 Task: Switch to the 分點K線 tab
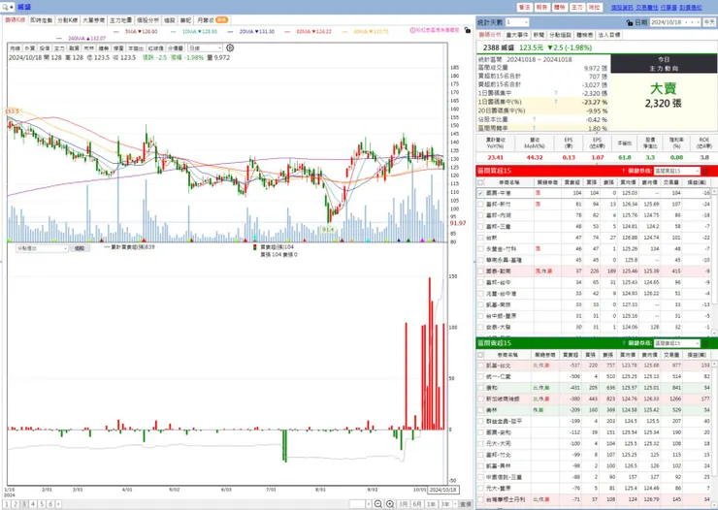pyautogui.click(x=68, y=20)
